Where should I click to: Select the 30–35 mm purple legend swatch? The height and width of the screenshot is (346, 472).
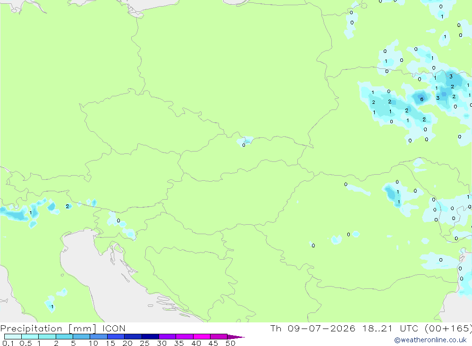pyautogui.click(x=168, y=337)
